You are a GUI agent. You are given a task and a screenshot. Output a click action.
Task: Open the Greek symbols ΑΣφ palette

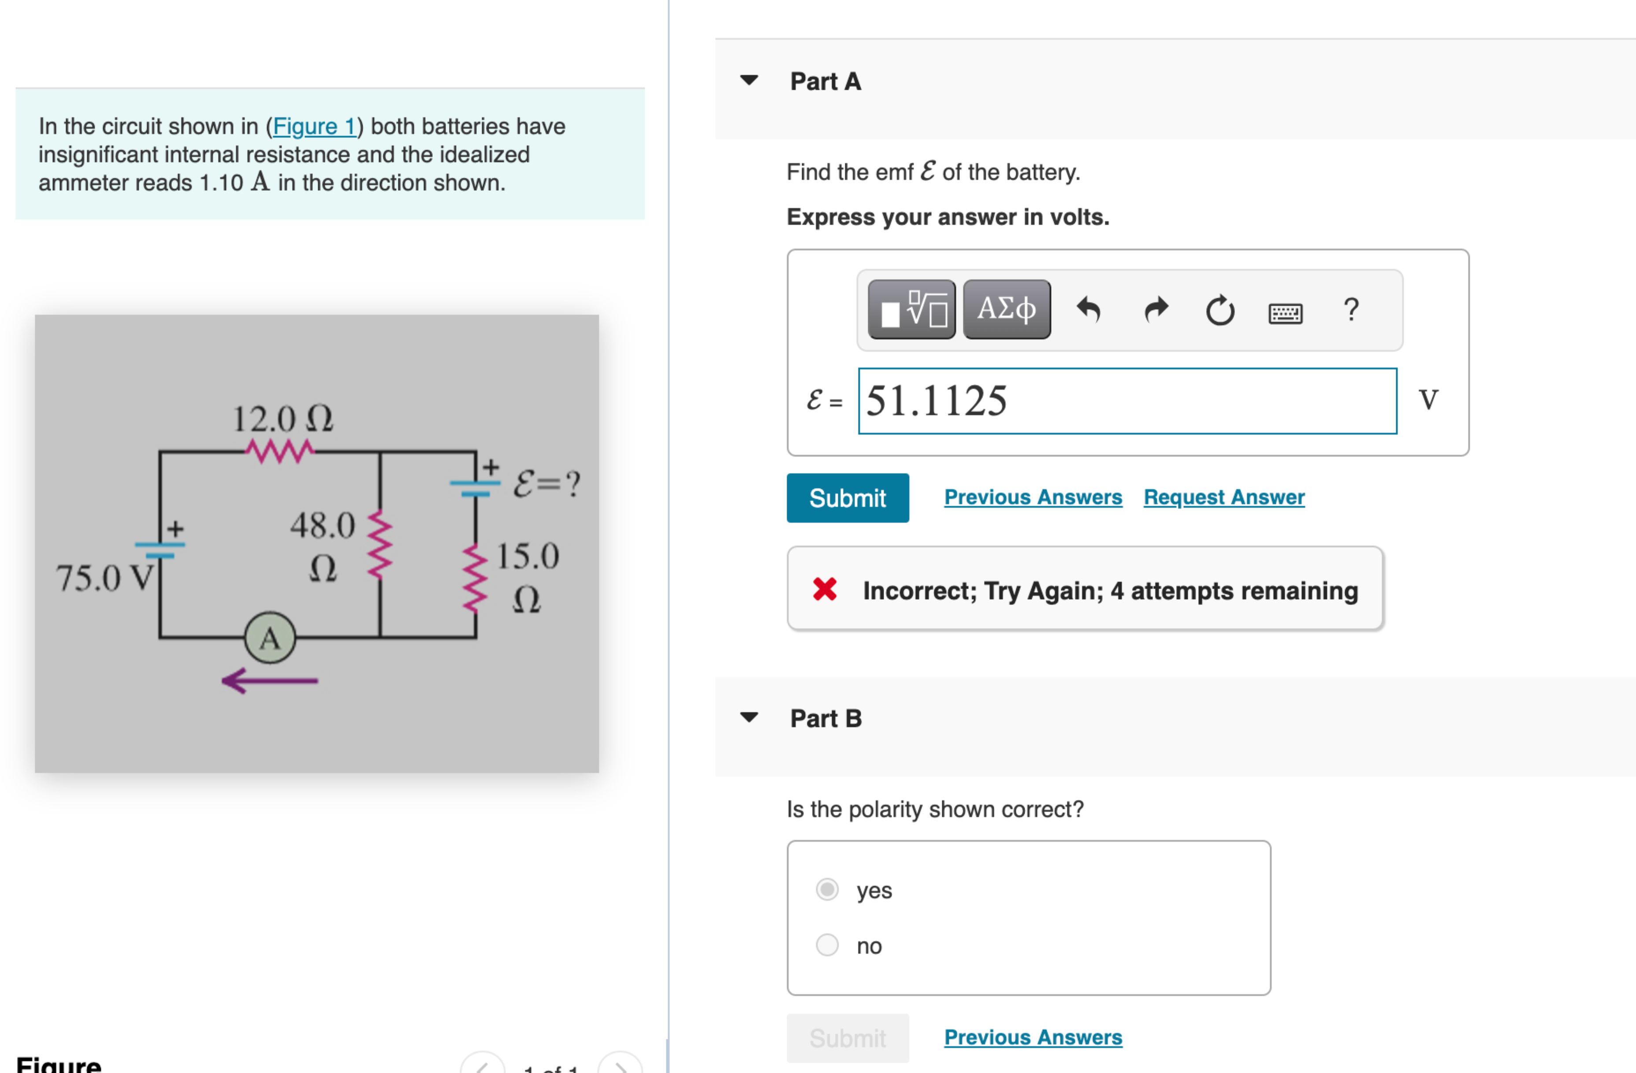[1006, 309]
